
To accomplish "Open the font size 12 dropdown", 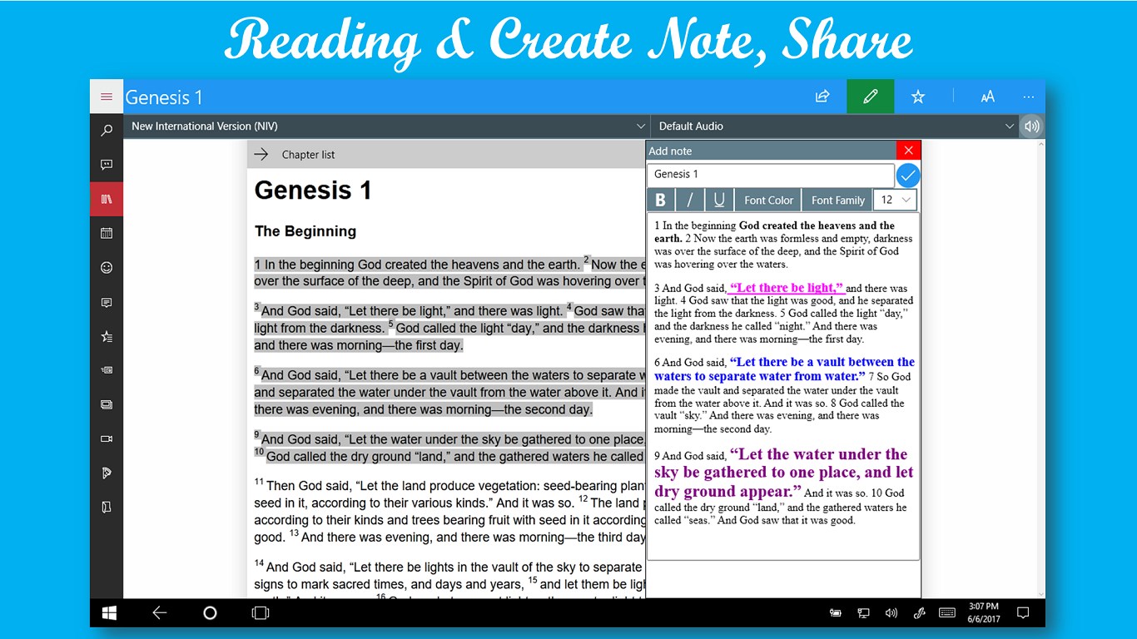I will point(893,200).
